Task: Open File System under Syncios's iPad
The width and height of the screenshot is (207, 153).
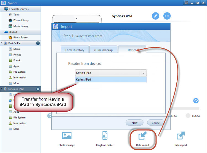Action: (x=17, y=117)
